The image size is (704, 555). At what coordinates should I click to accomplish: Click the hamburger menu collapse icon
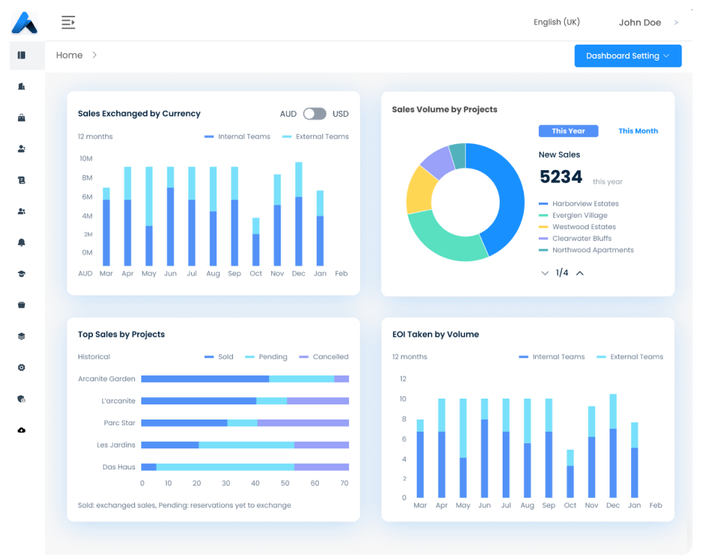click(x=69, y=22)
